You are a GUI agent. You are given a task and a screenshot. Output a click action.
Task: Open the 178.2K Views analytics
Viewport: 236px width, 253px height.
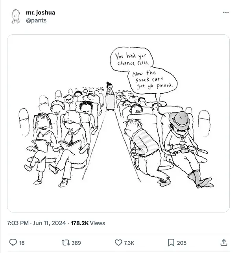click(88, 223)
